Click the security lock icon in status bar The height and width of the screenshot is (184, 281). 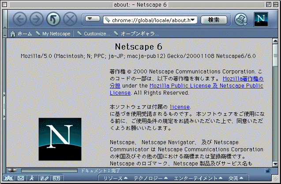[268, 171]
